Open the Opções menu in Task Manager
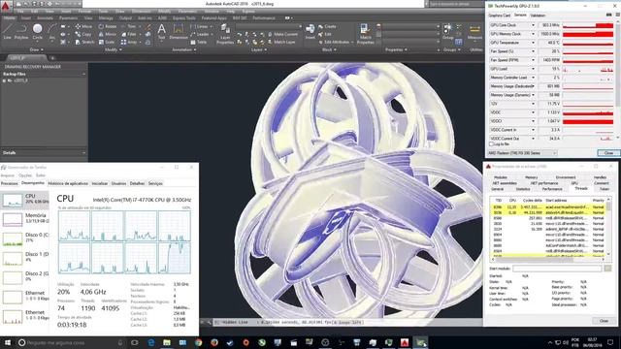 tap(25, 175)
